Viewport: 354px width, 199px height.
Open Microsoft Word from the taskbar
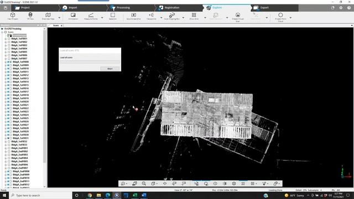coord(144,195)
